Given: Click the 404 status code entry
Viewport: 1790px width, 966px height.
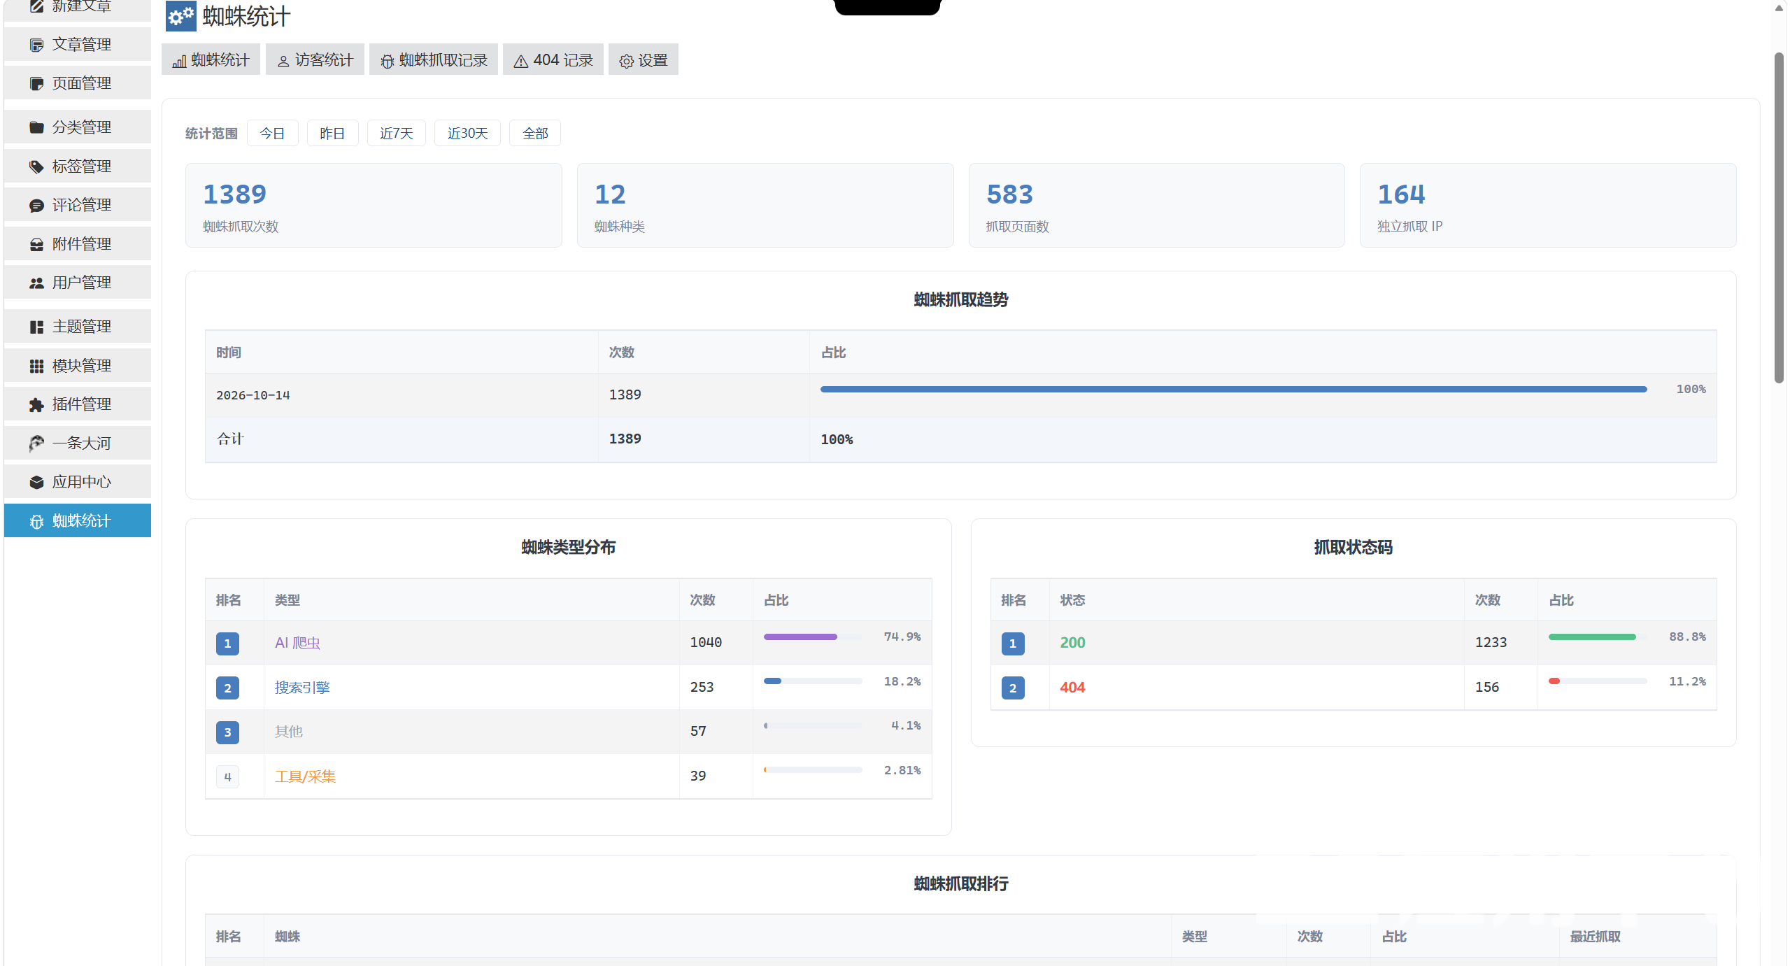Looking at the screenshot, I should coord(1072,688).
